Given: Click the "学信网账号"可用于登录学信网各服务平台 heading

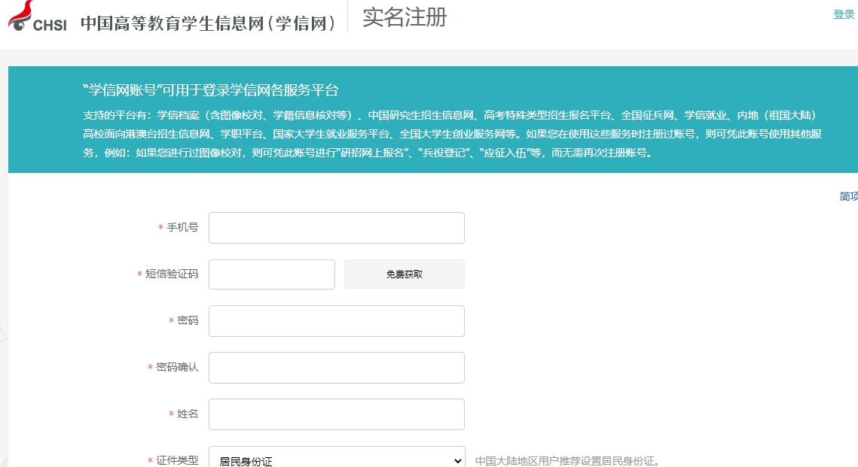Looking at the screenshot, I should tap(211, 90).
